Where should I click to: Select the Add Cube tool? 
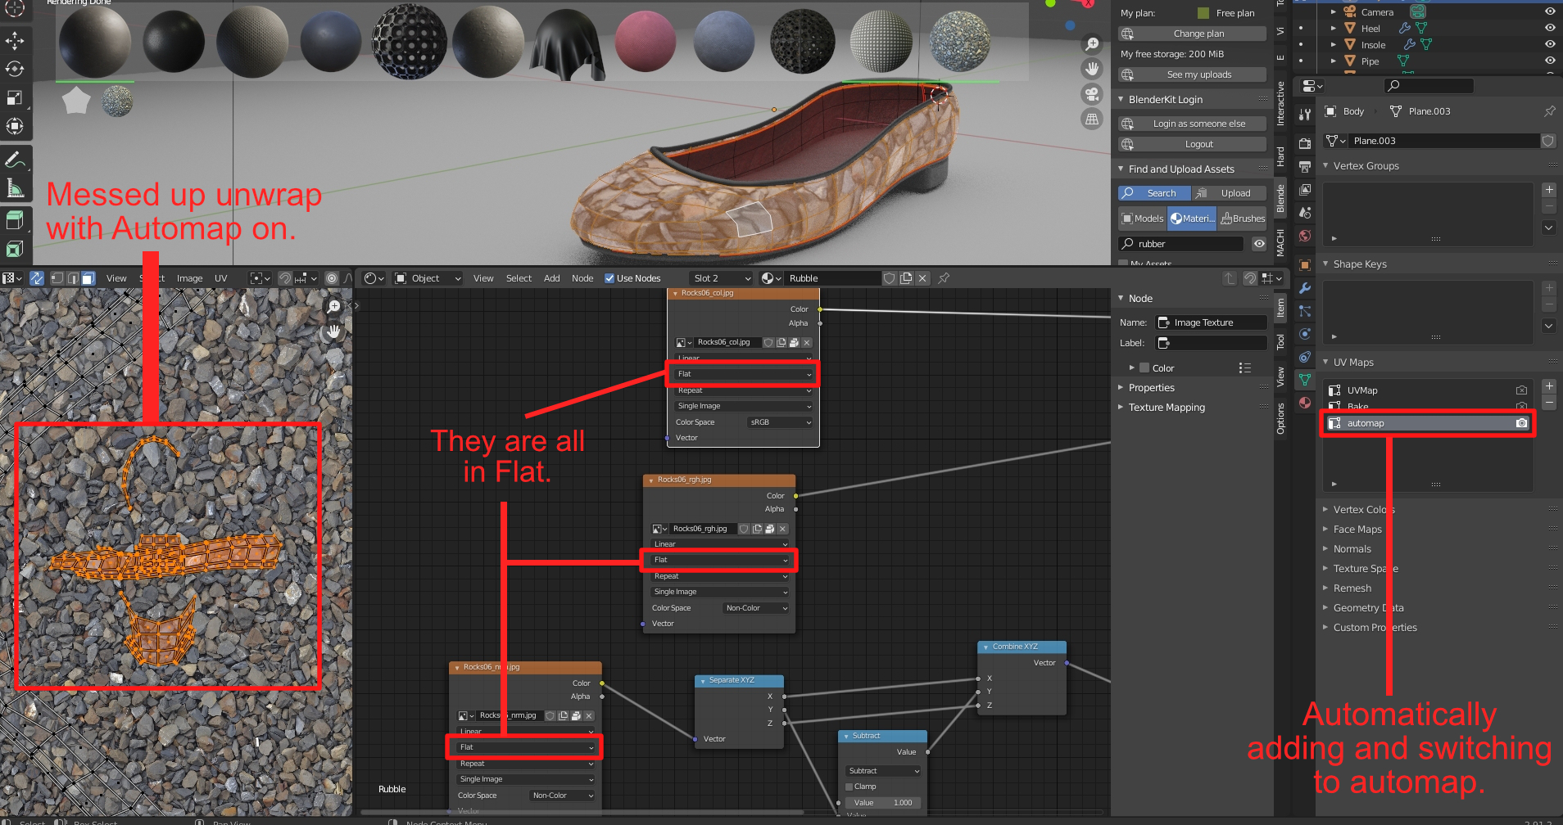pyautogui.click(x=15, y=220)
